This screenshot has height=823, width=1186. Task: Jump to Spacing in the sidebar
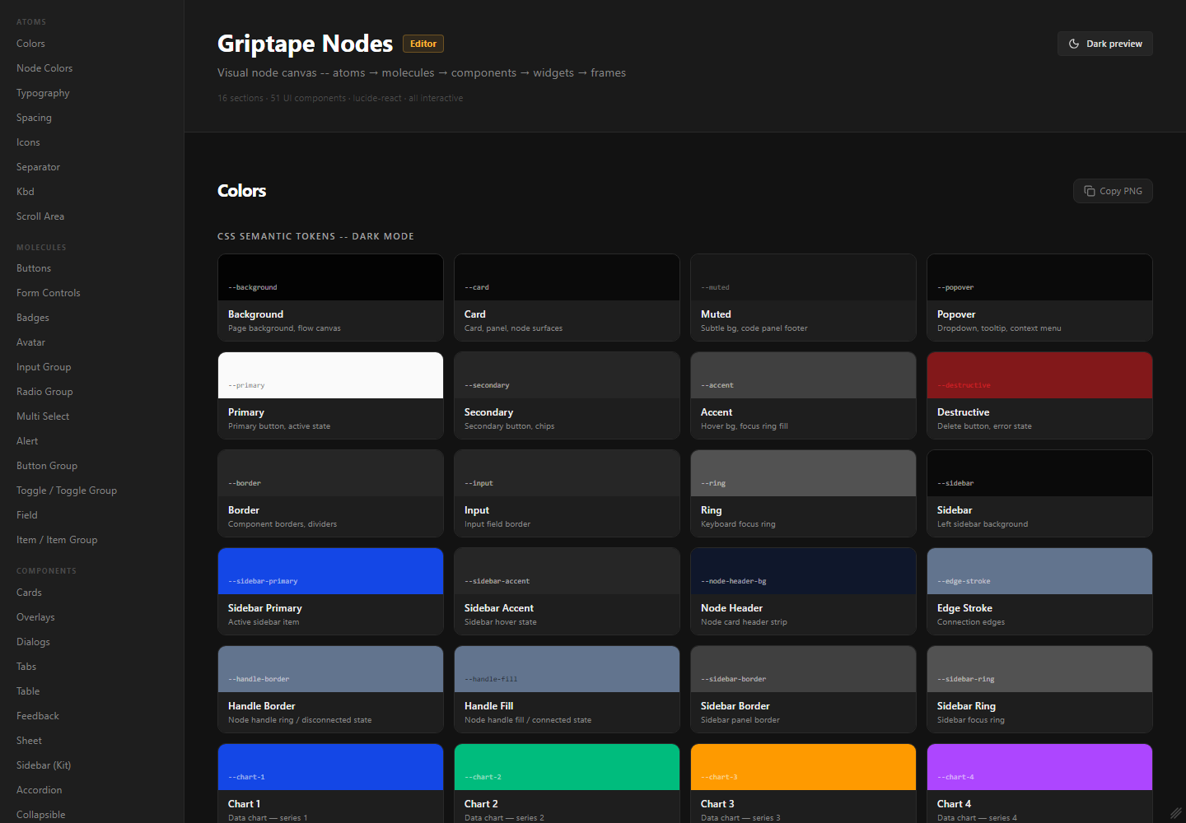point(34,118)
